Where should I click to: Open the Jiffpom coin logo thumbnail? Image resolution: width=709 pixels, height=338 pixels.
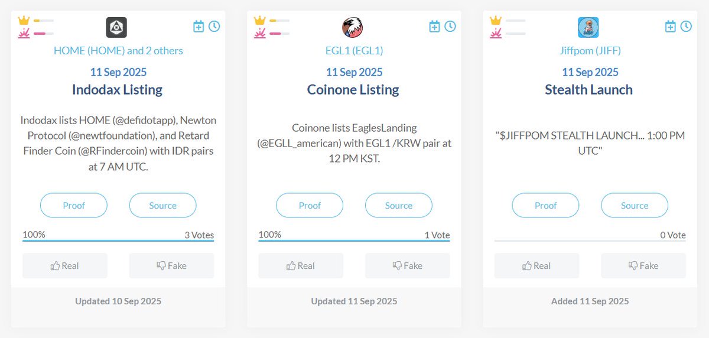[588, 28]
